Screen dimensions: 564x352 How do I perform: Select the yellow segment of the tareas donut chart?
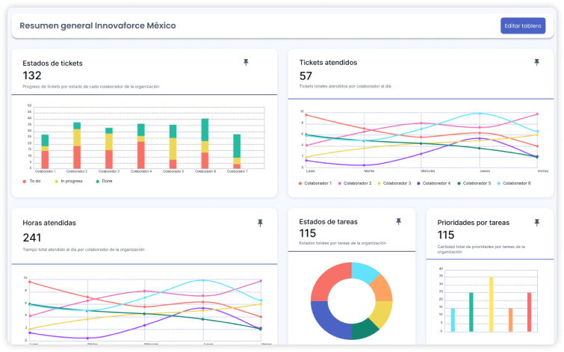[x=382, y=313]
